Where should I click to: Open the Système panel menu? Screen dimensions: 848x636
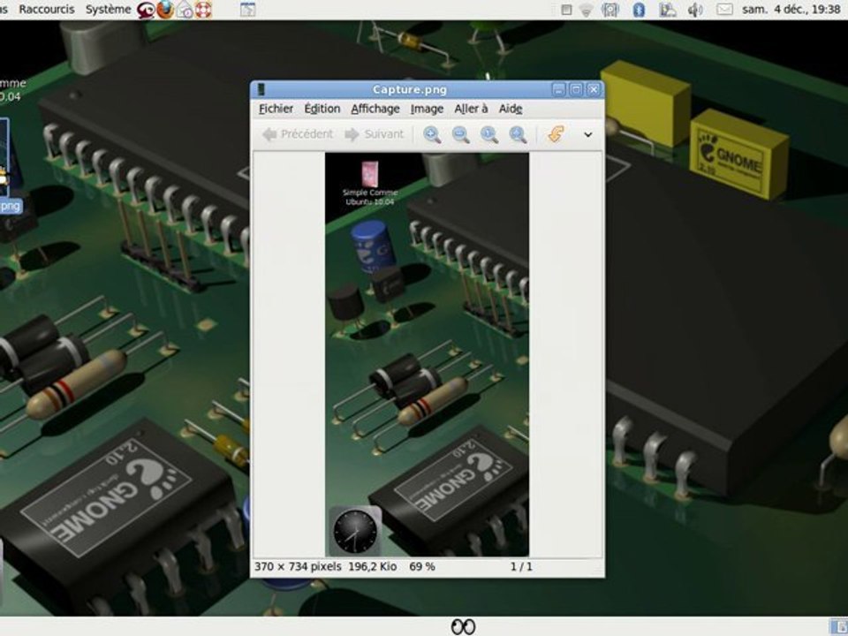(x=108, y=9)
